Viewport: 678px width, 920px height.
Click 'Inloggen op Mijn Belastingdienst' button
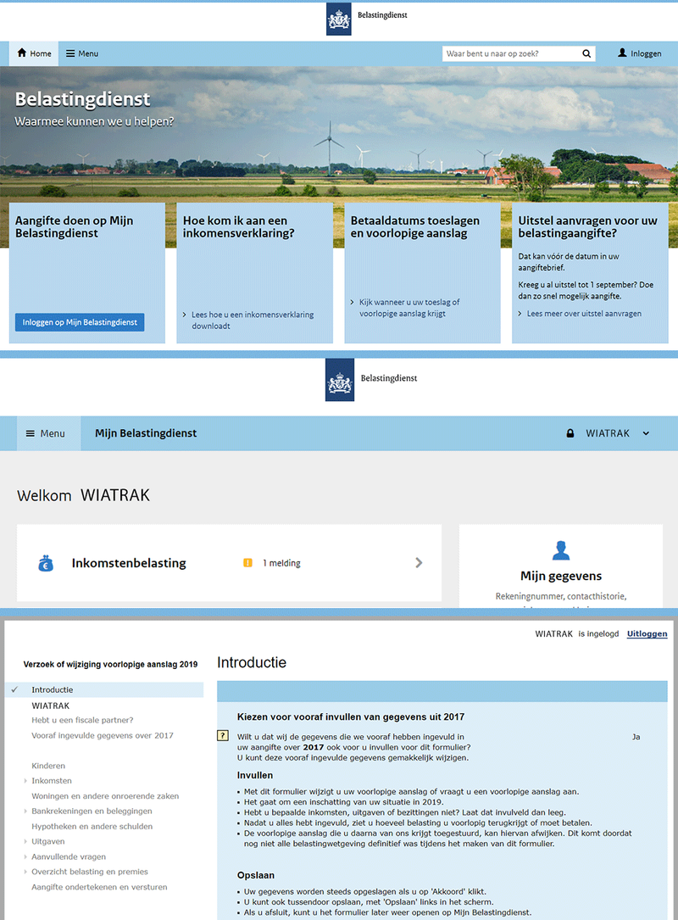[x=79, y=322]
